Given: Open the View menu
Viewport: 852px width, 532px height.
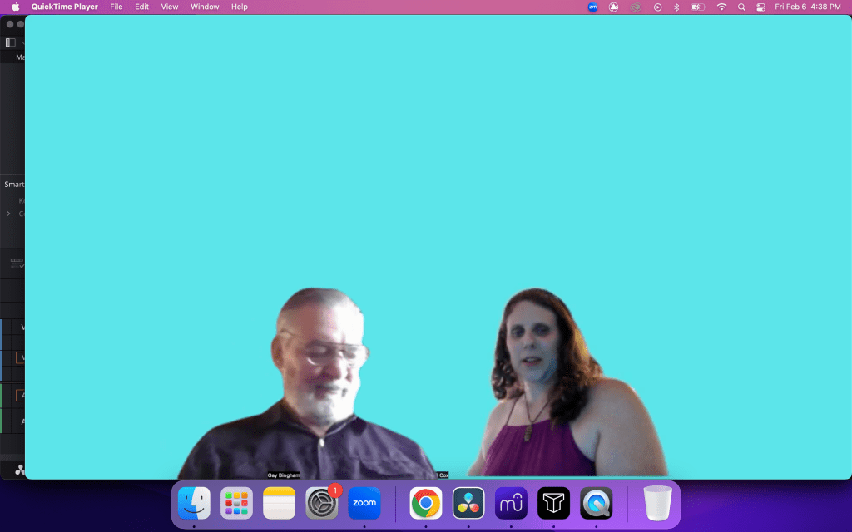Looking at the screenshot, I should pos(170,7).
